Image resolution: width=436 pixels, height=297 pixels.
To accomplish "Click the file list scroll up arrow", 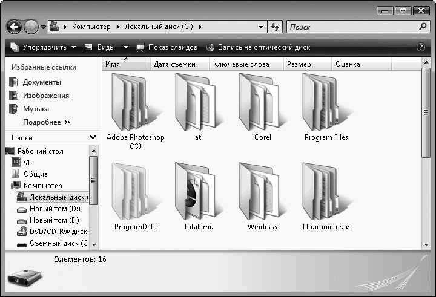I will tap(426, 62).
